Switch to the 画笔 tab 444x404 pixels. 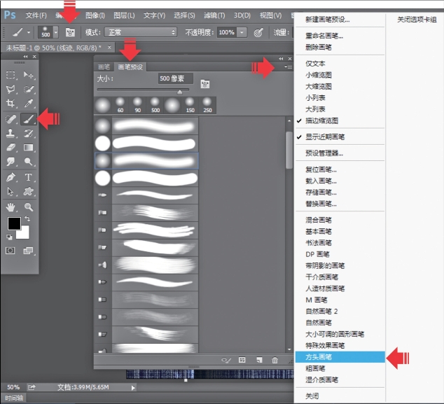pos(104,67)
